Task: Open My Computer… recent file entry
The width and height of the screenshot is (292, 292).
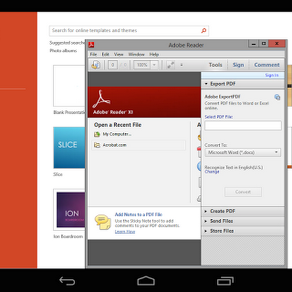Action: 117,134
